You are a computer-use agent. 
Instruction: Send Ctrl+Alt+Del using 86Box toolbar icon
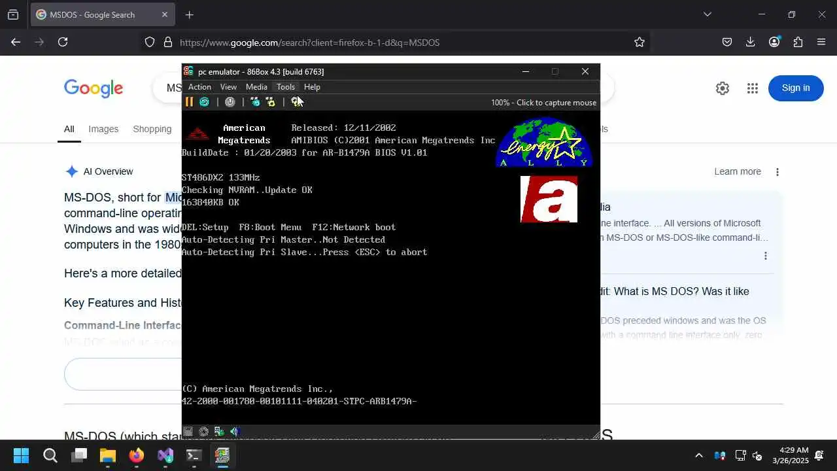[x=255, y=102]
